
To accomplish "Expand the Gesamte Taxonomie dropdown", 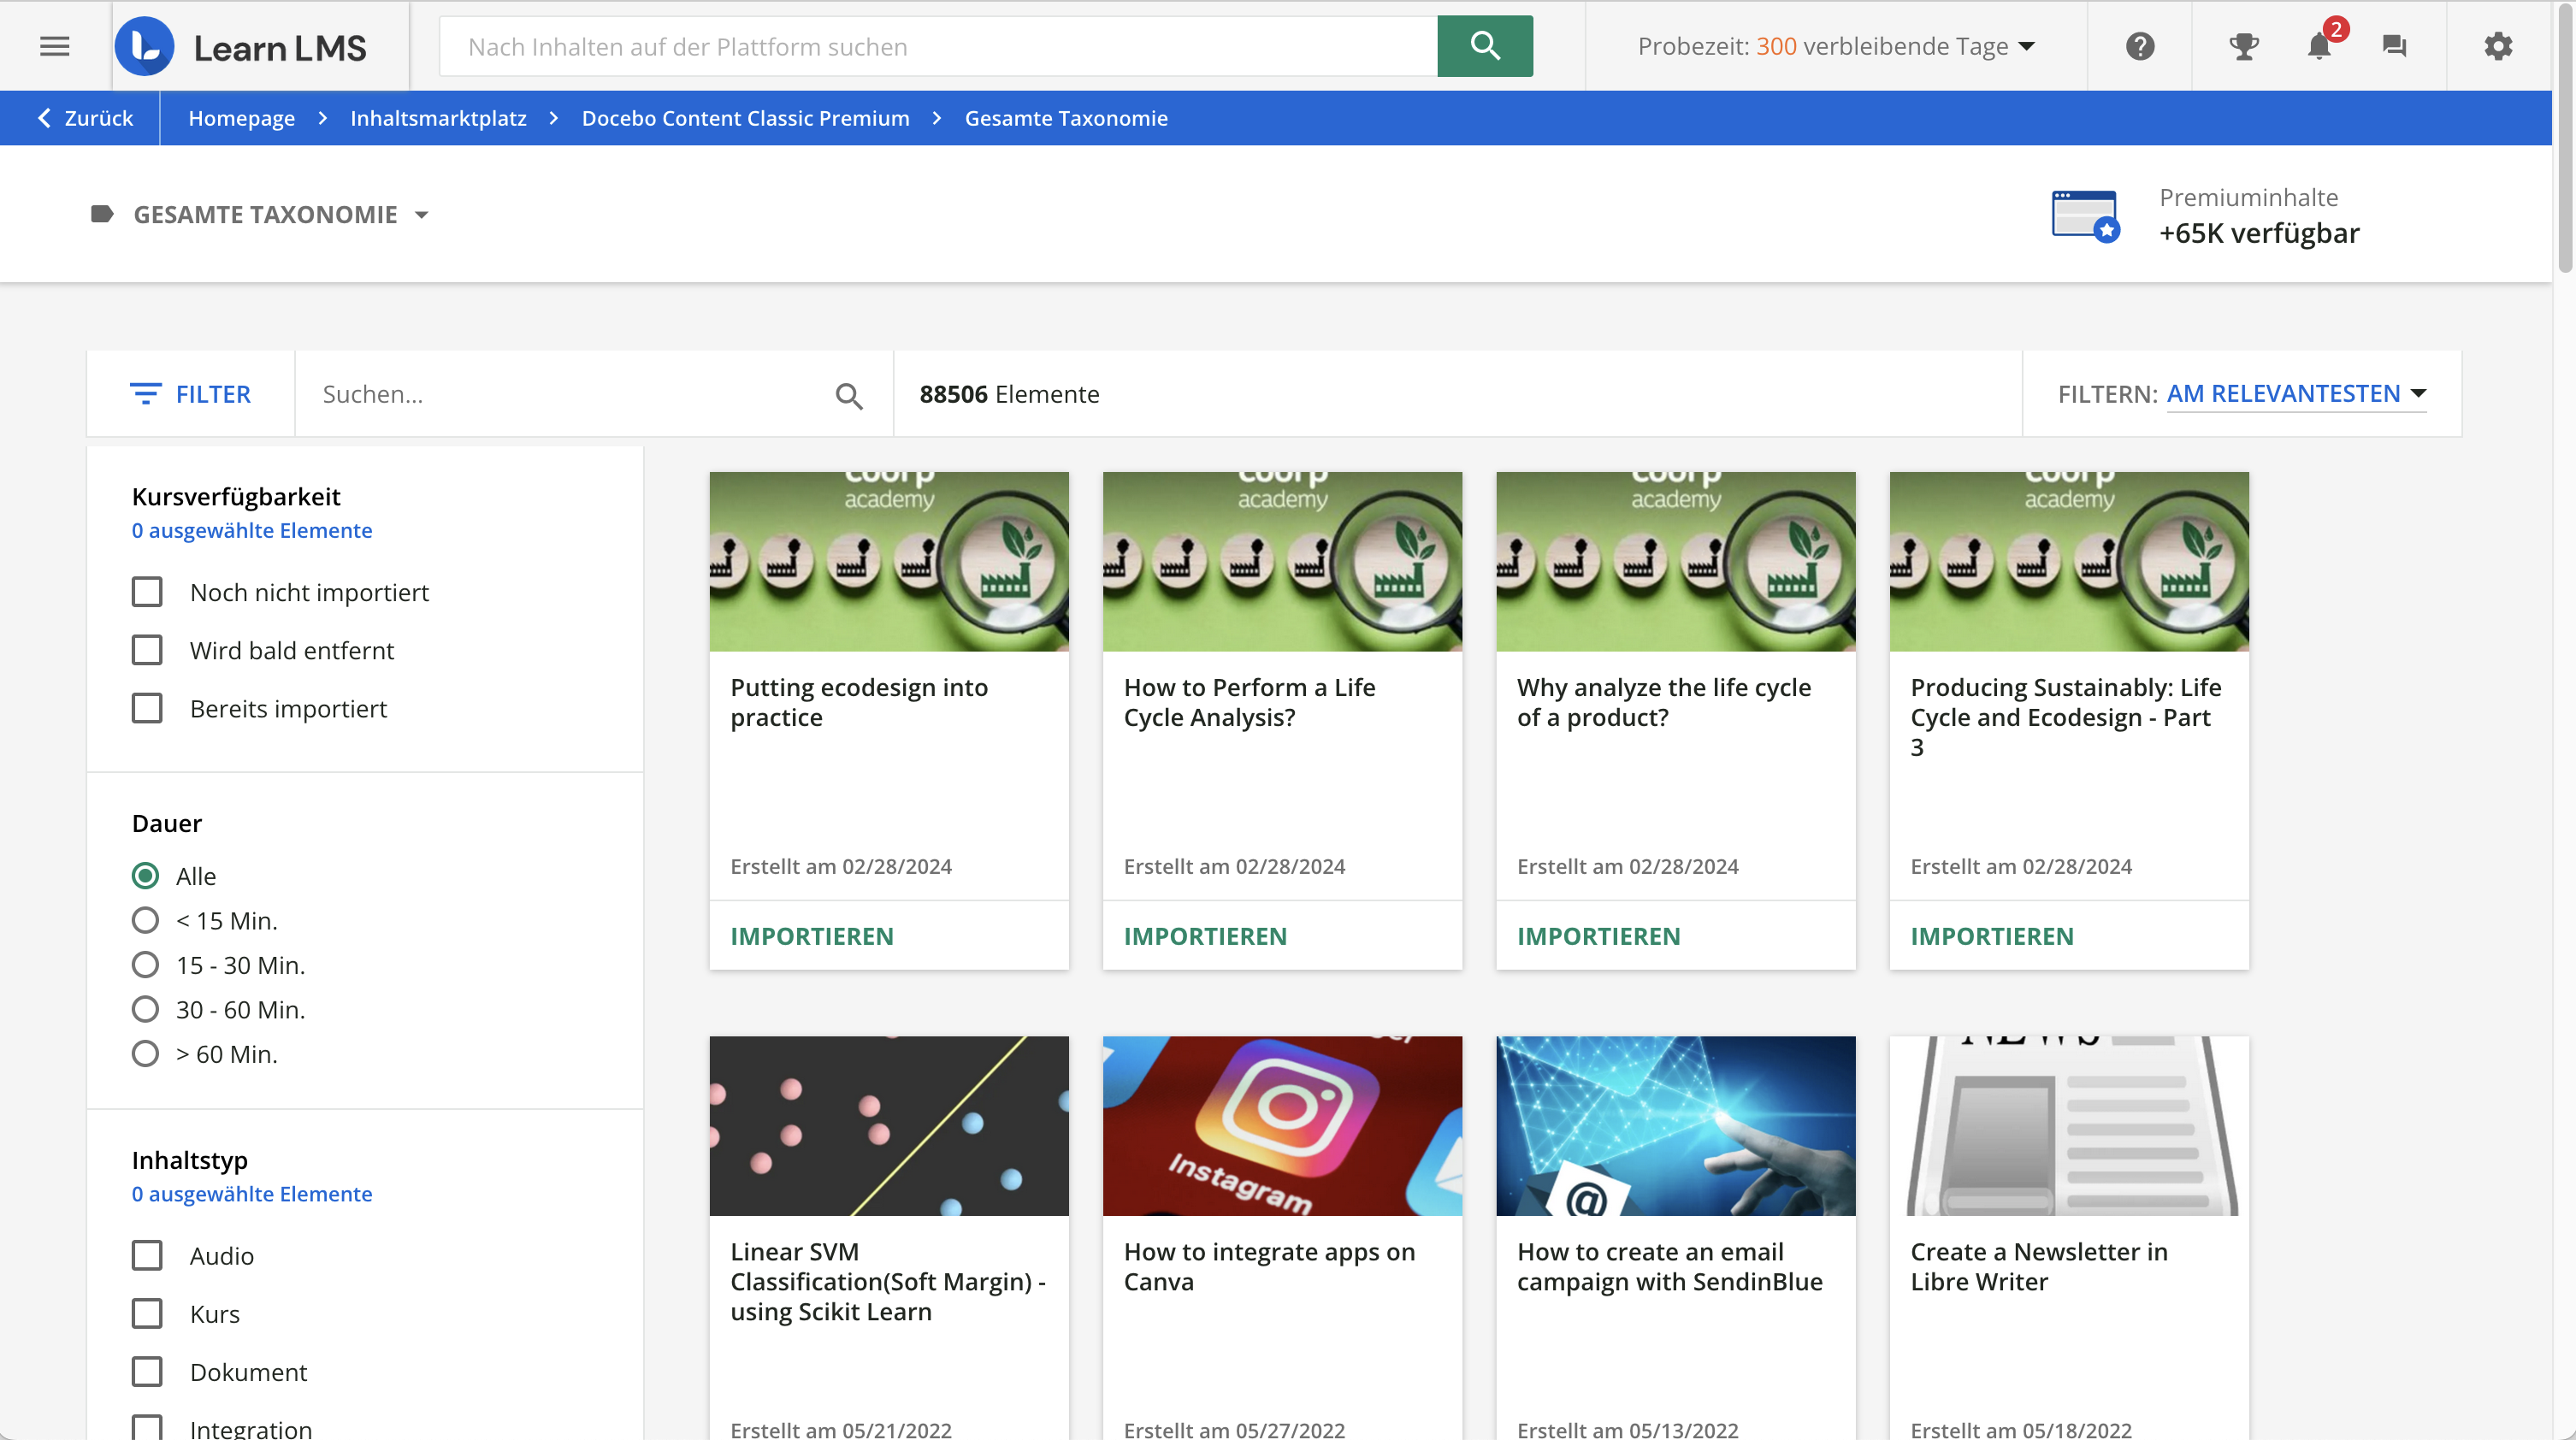I will coord(260,214).
